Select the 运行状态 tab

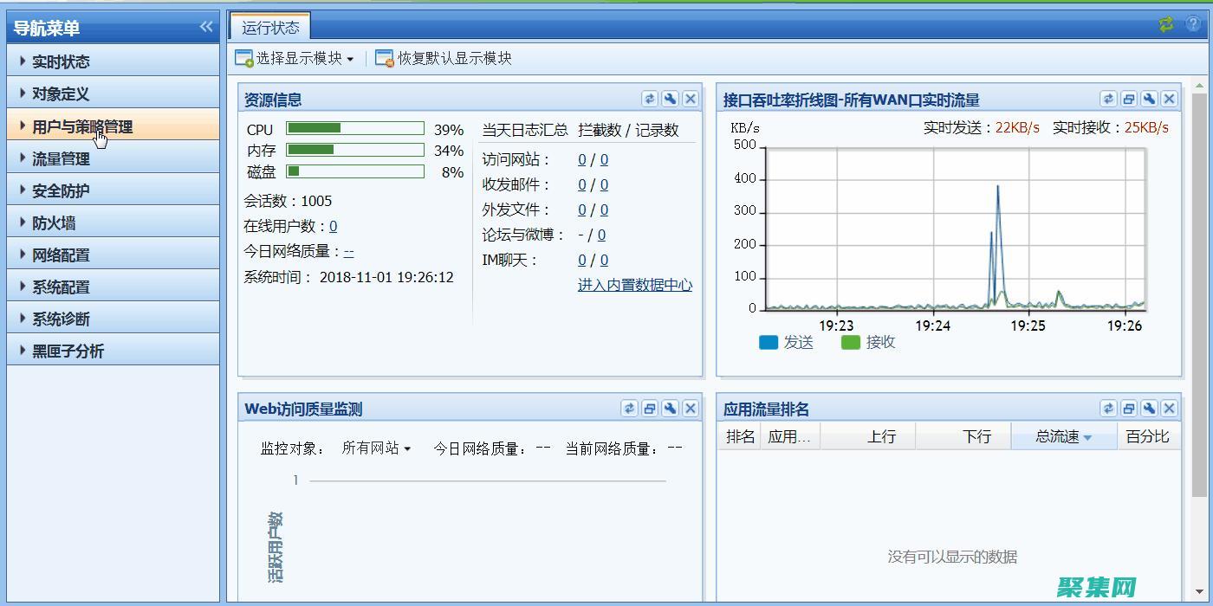tap(271, 25)
